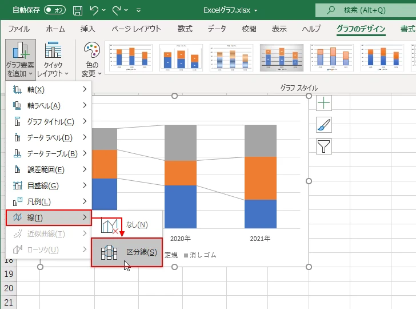Viewport: 416px width, 309px height.
Task: Click the chart filters funnel button
Action: click(x=324, y=146)
